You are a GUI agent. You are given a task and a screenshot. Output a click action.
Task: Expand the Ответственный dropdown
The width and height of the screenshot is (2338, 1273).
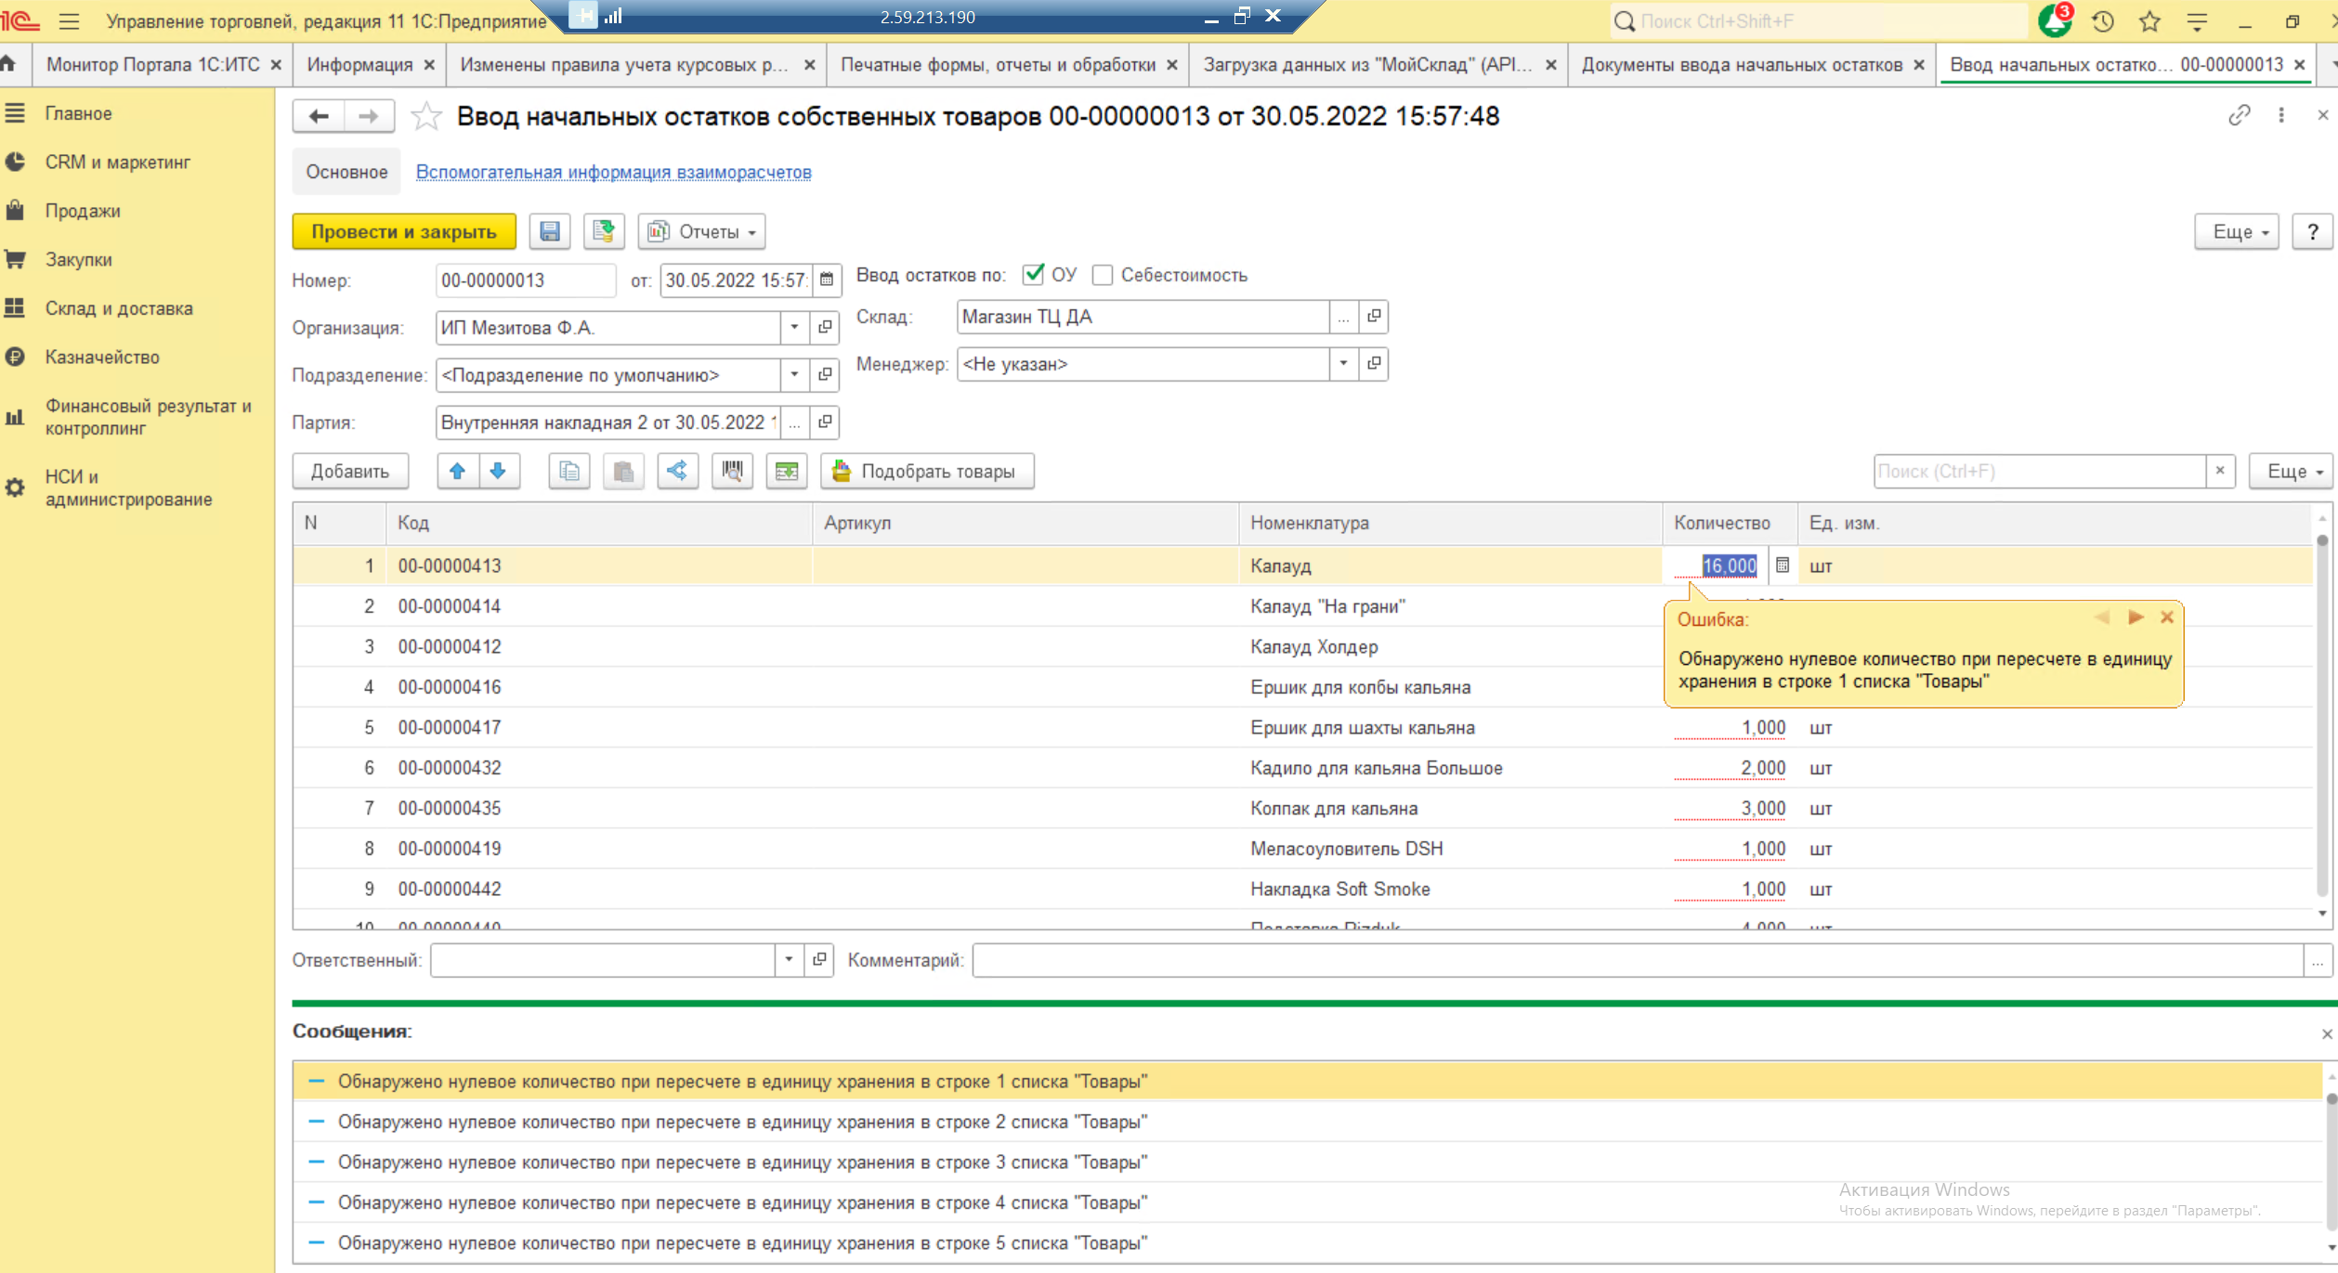[x=789, y=959]
